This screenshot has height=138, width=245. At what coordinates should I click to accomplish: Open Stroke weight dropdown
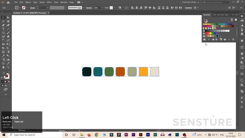(47, 8)
